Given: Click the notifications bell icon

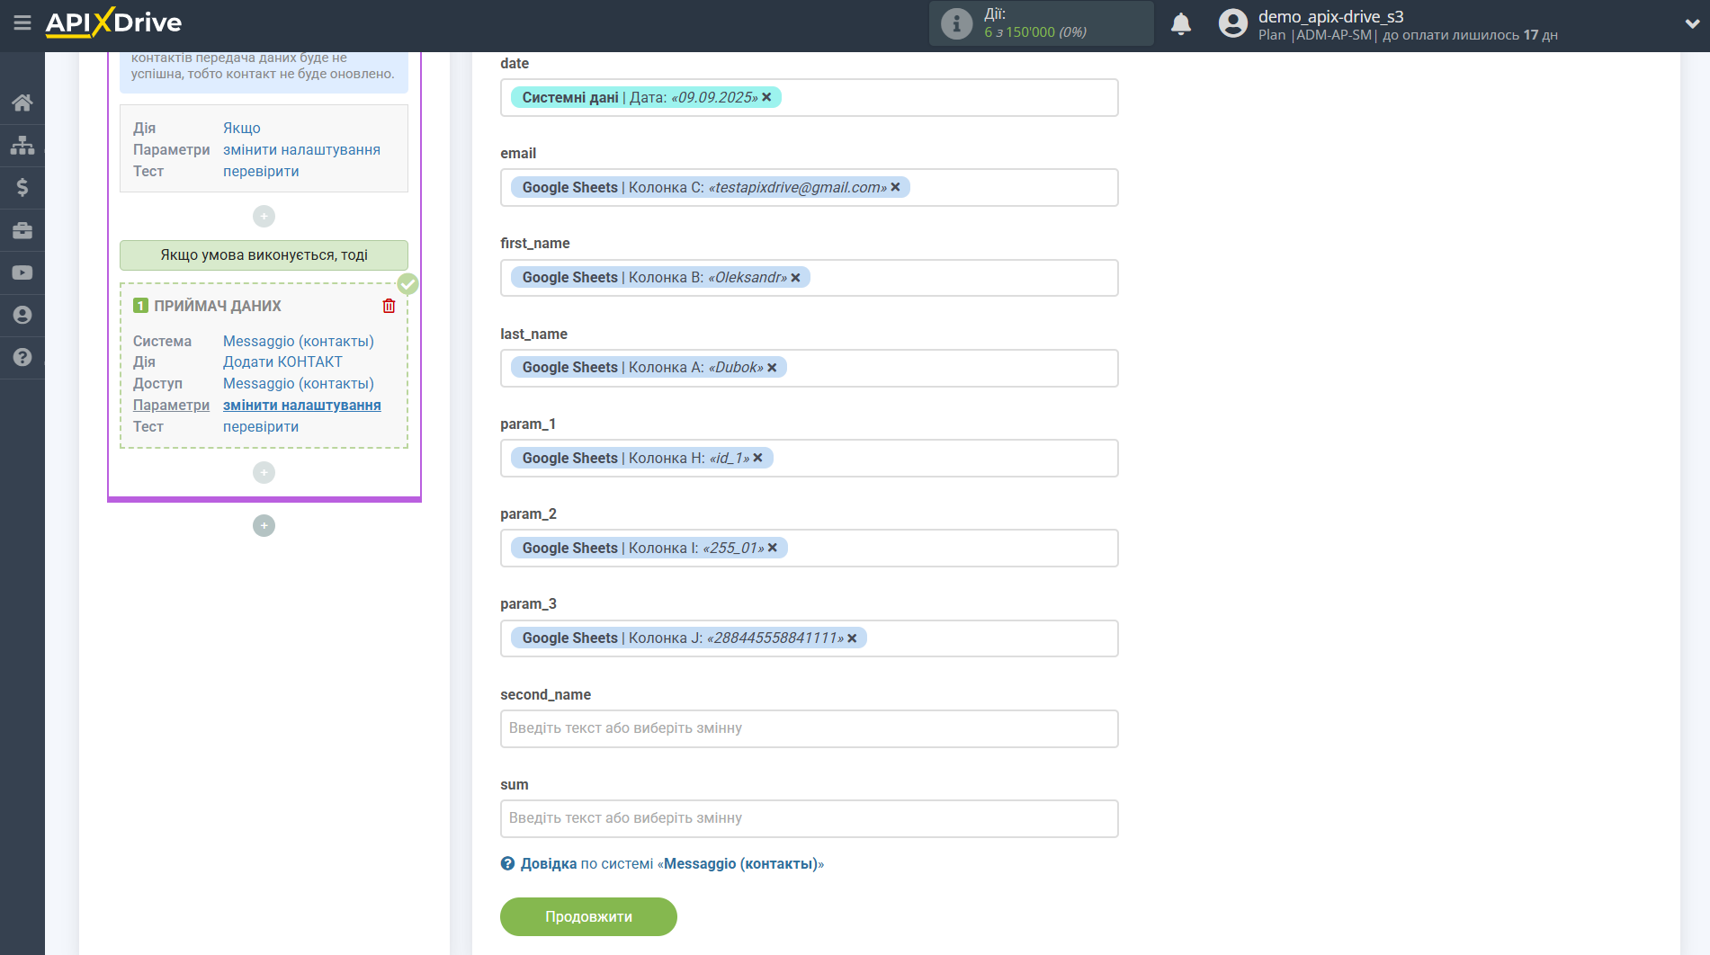Looking at the screenshot, I should tap(1180, 24).
